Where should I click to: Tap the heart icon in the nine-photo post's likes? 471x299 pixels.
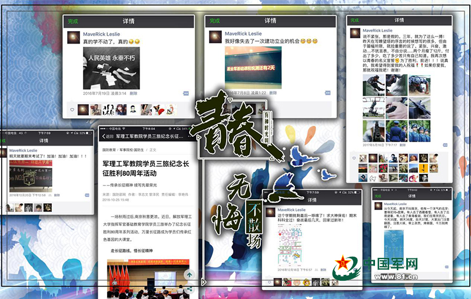pyautogui.click(x=354, y=158)
